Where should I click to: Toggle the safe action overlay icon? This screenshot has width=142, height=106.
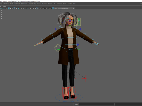2,8
